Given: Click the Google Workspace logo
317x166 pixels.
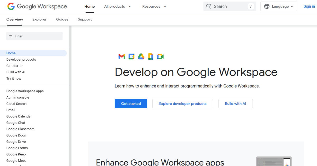Looking at the screenshot, I should pos(37,6).
